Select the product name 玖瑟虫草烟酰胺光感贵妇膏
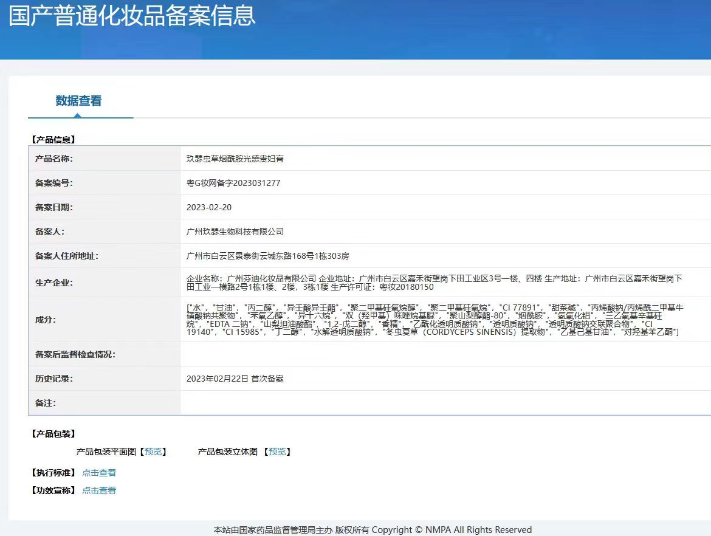Screen dimensions: 711x536 tap(235, 159)
